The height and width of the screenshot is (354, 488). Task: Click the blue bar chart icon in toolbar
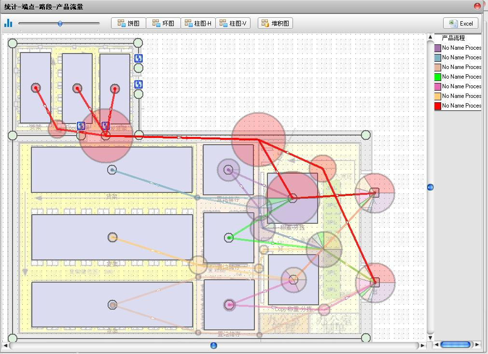[8, 23]
